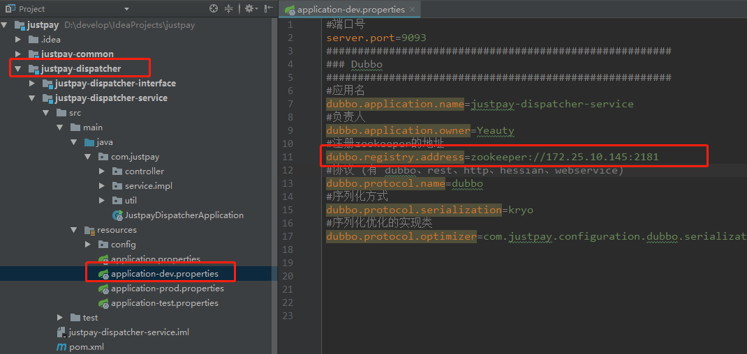This screenshot has height=354, width=747.
Task: Click the justpay root module icon
Action: tap(20, 25)
